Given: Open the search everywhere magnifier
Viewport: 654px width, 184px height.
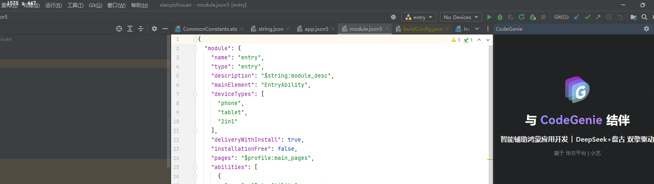Looking at the screenshot, I should coord(644,17).
